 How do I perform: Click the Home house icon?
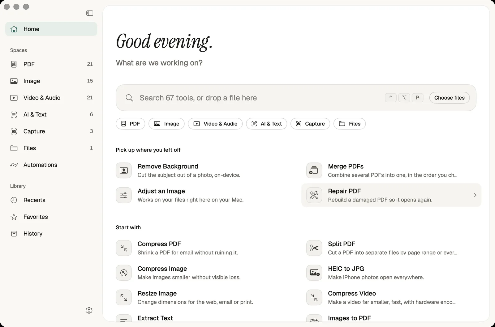(x=14, y=29)
